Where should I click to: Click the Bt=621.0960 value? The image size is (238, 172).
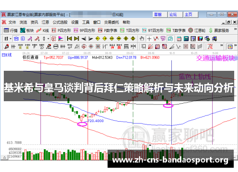[x=150, y=57]
